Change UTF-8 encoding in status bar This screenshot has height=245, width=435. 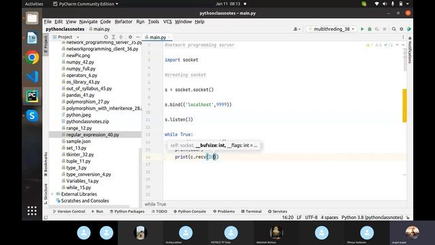tap(311, 218)
